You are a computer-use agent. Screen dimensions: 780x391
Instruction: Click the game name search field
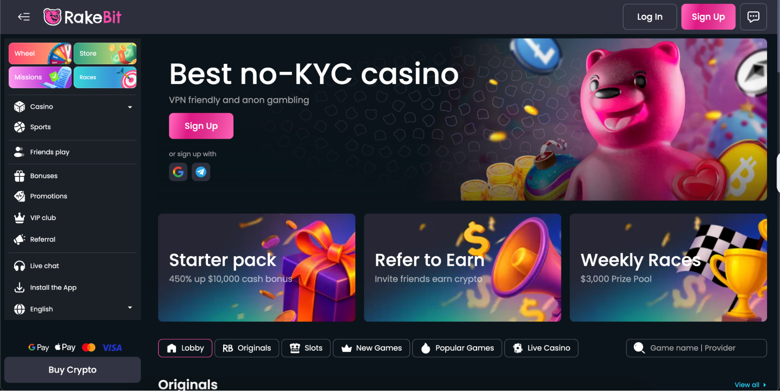696,348
